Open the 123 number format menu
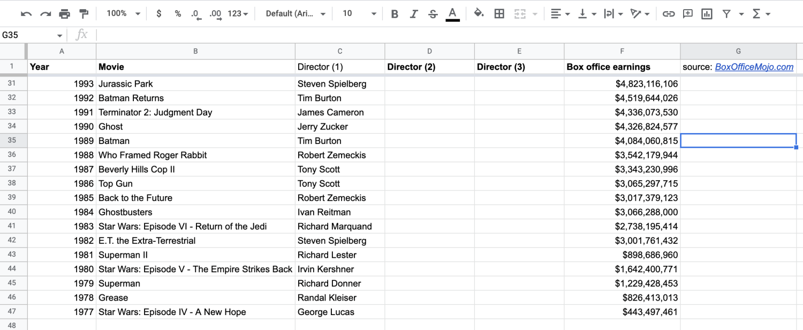803x330 pixels. coord(238,14)
